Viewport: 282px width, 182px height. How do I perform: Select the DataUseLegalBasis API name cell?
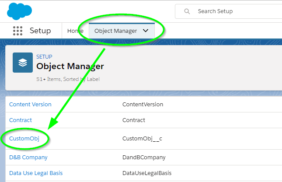coord(147,173)
